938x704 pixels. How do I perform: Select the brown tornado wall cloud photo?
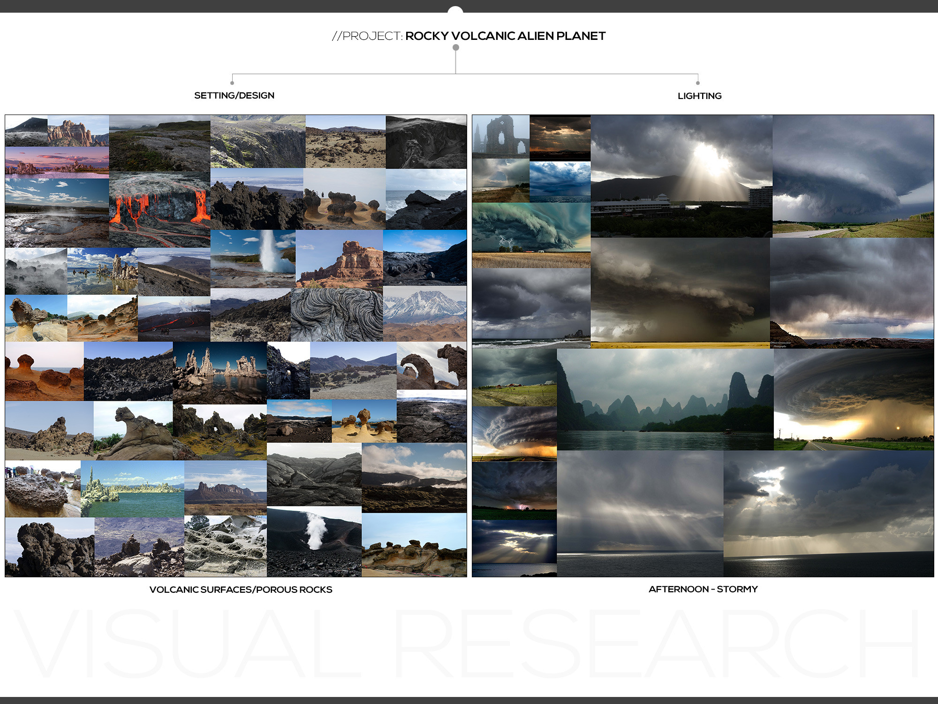point(681,293)
